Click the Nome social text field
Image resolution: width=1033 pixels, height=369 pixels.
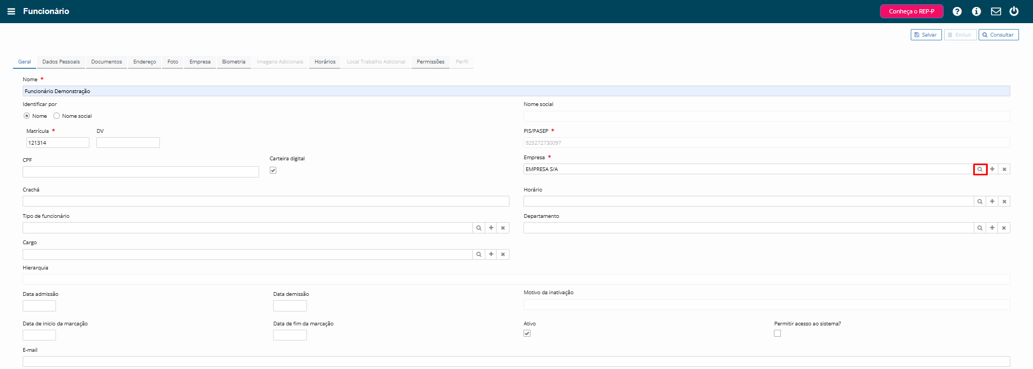click(x=767, y=116)
